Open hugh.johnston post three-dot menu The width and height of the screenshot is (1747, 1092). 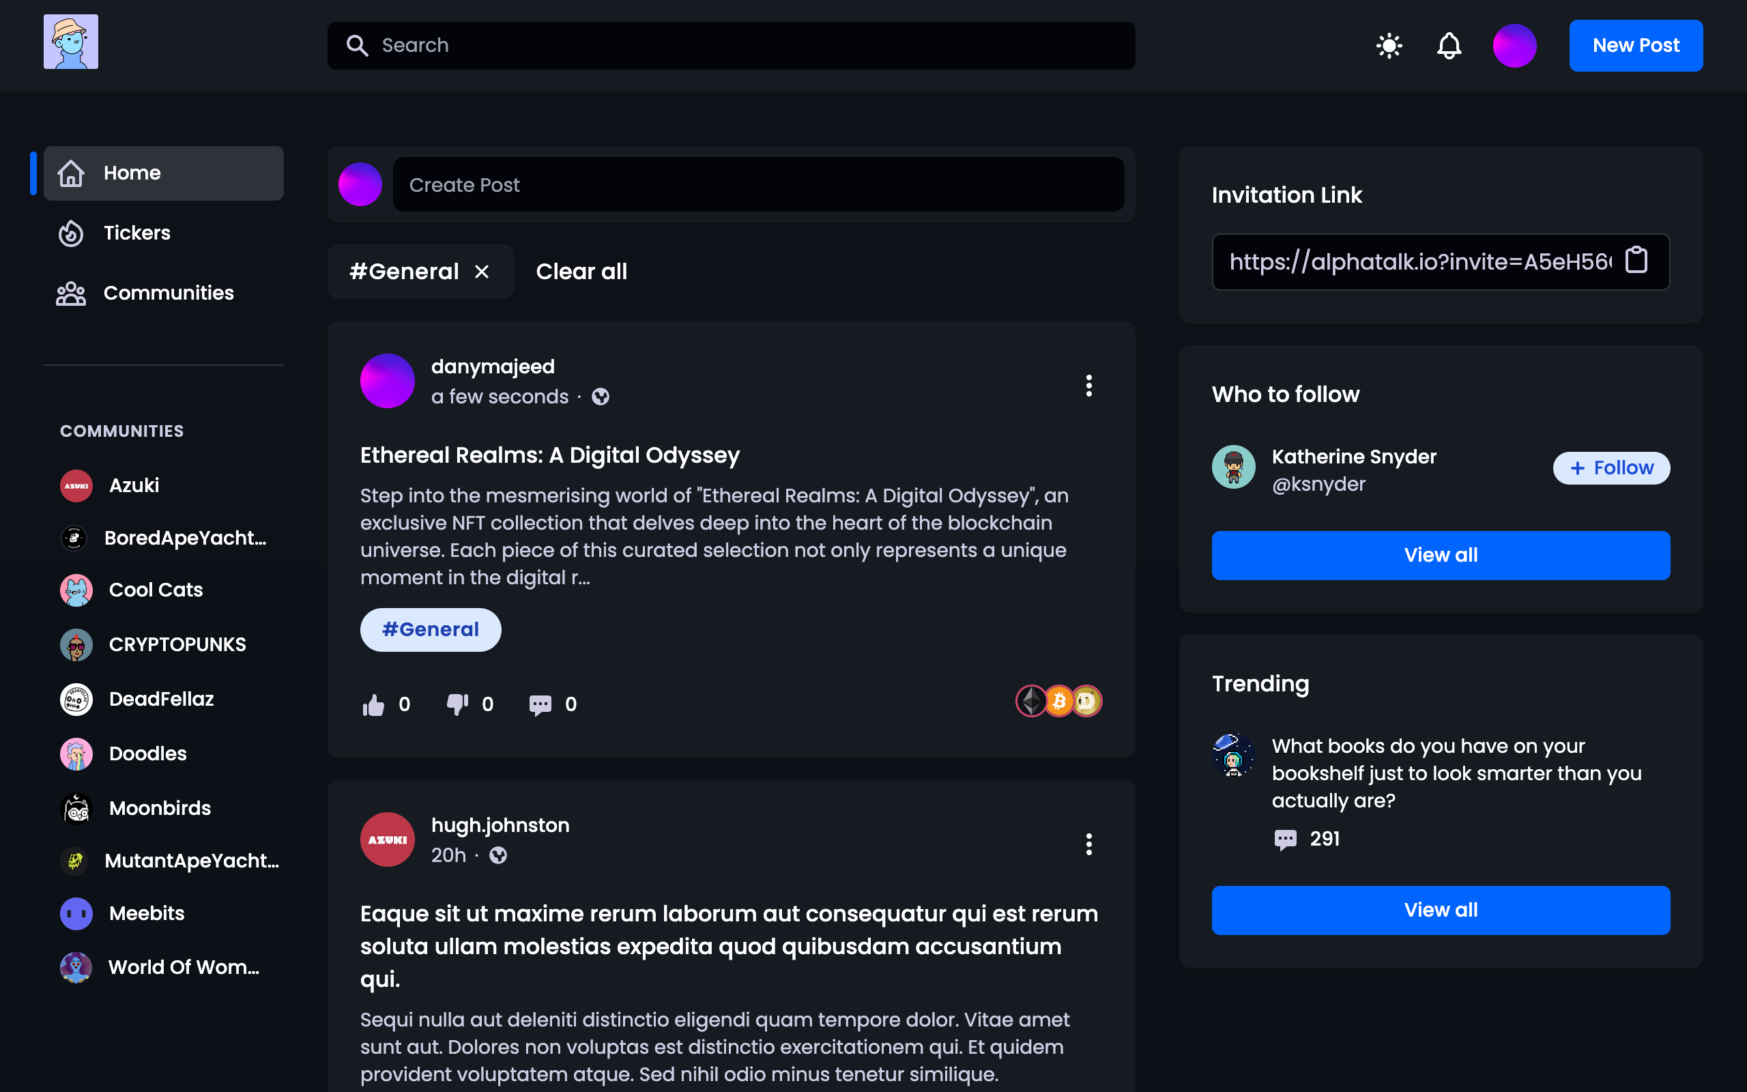(x=1088, y=844)
